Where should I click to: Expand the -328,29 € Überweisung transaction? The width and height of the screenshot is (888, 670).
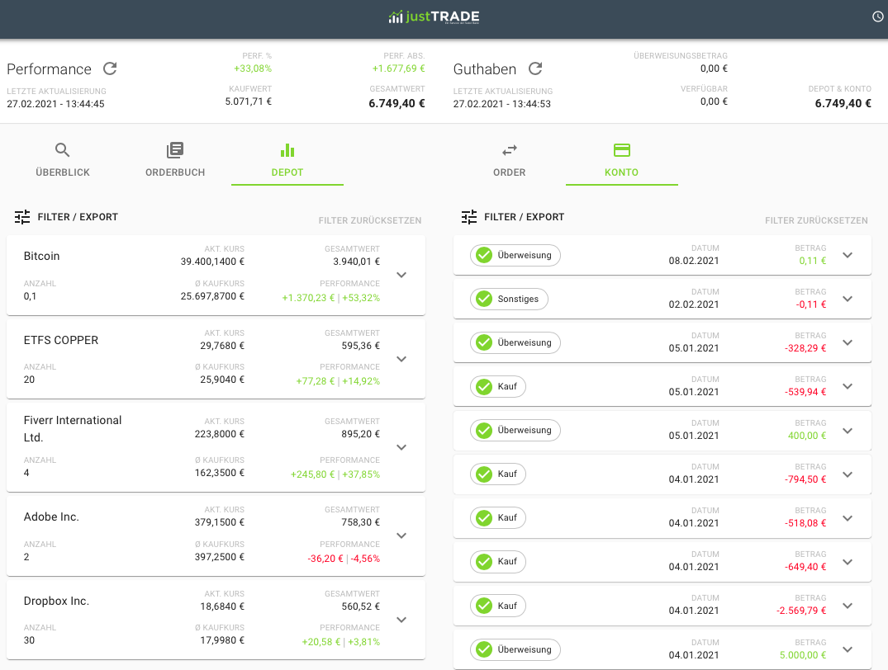(848, 342)
